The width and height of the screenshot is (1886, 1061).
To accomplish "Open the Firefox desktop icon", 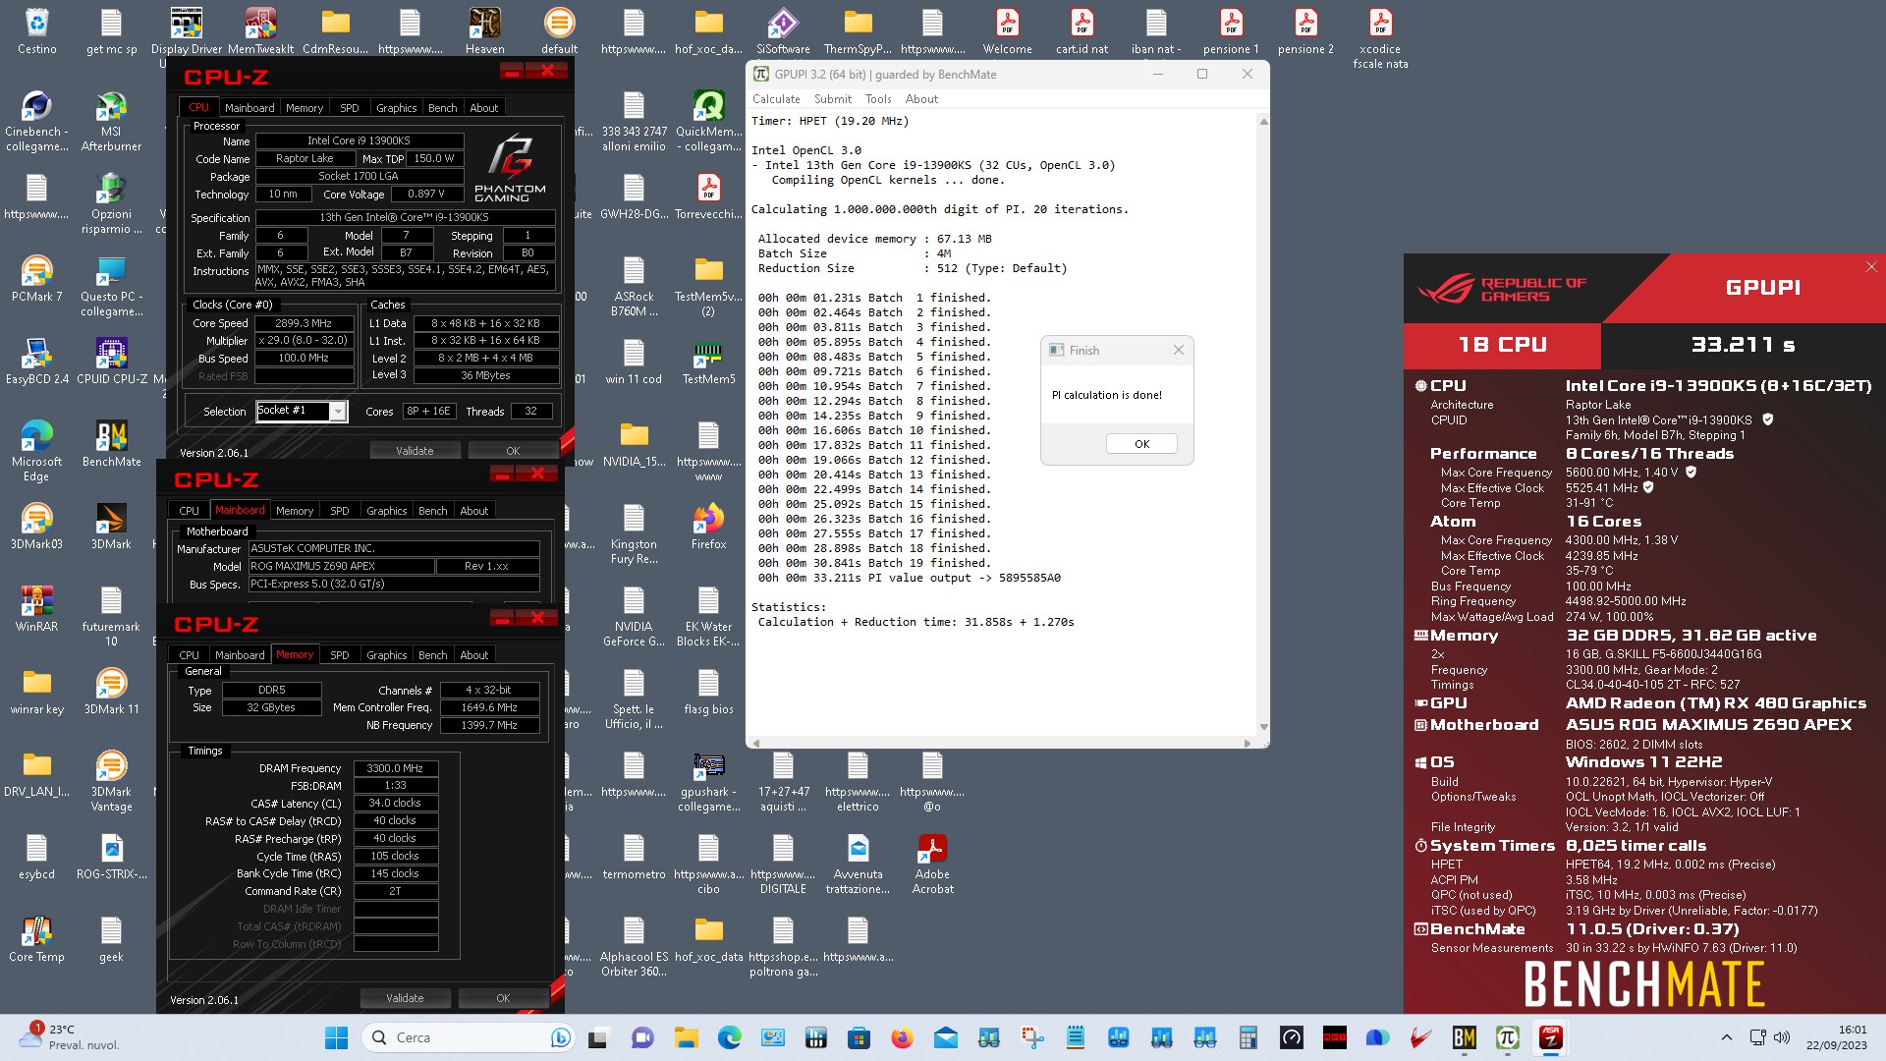I will click(708, 526).
